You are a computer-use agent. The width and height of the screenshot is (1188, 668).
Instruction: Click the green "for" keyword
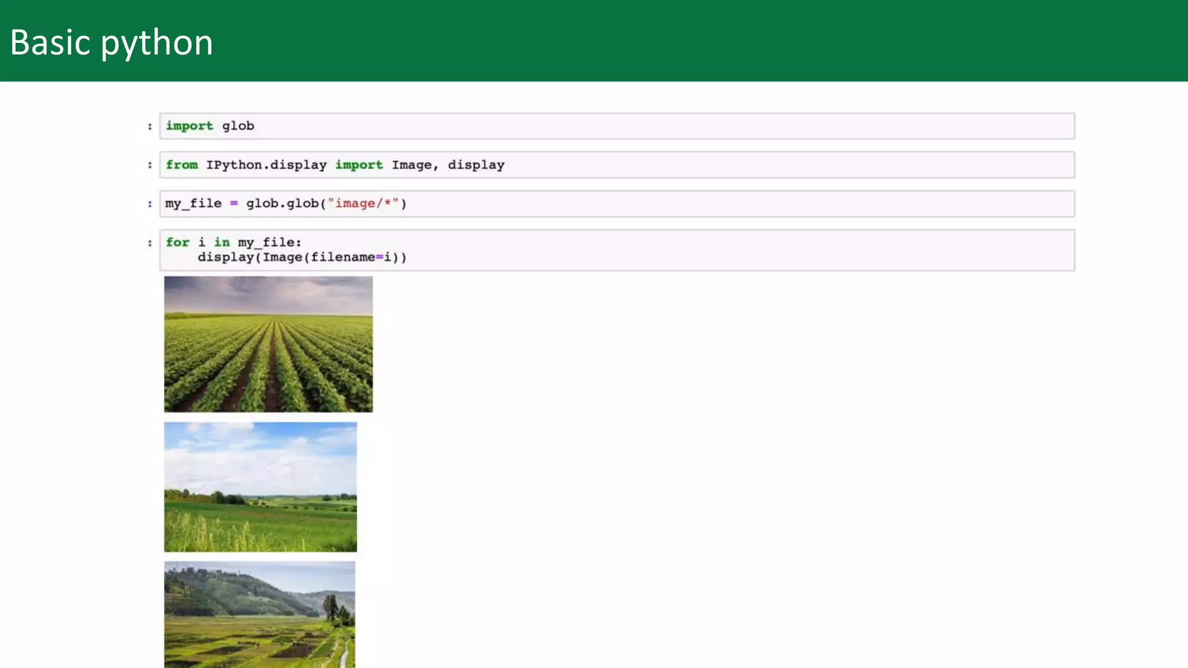178,242
